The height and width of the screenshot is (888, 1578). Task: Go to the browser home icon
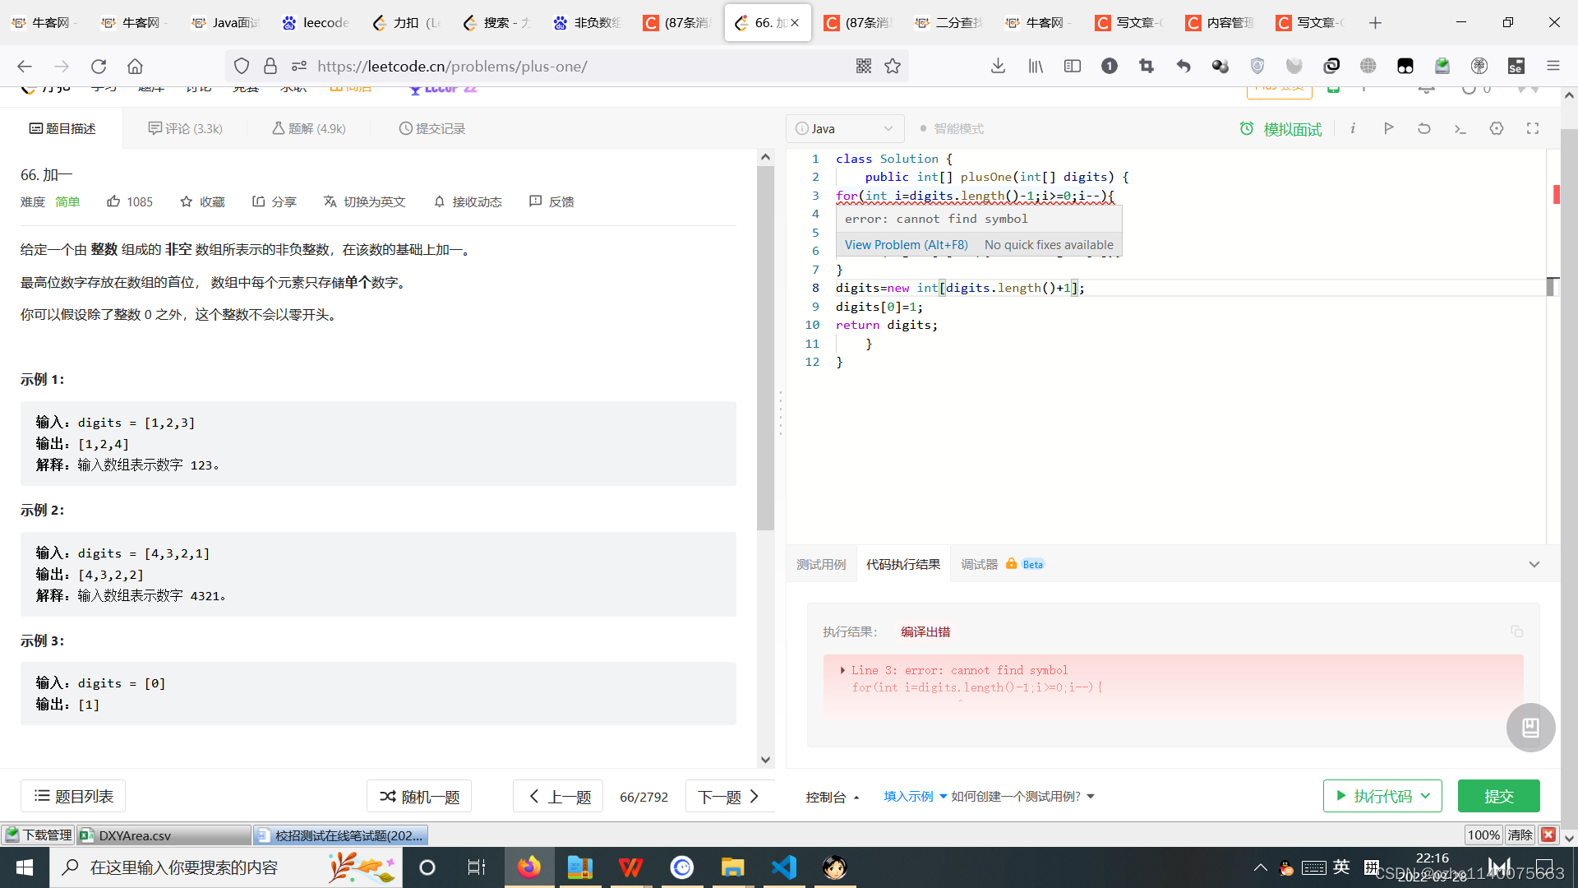tap(135, 67)
